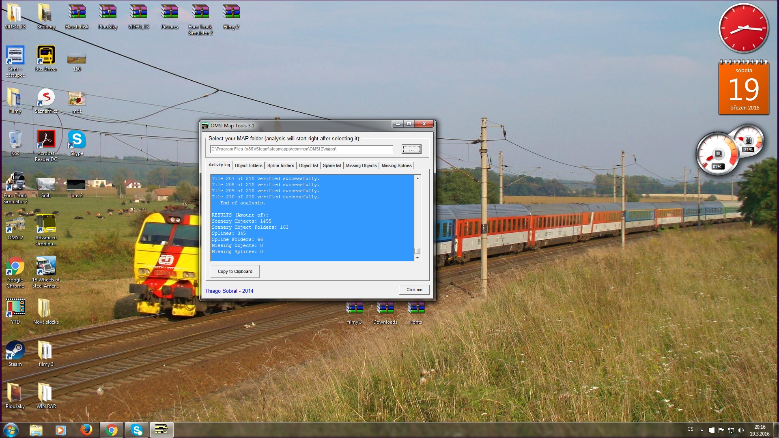
Task: Click the browse folder ellipsis button
Action: tap(411, 149)
